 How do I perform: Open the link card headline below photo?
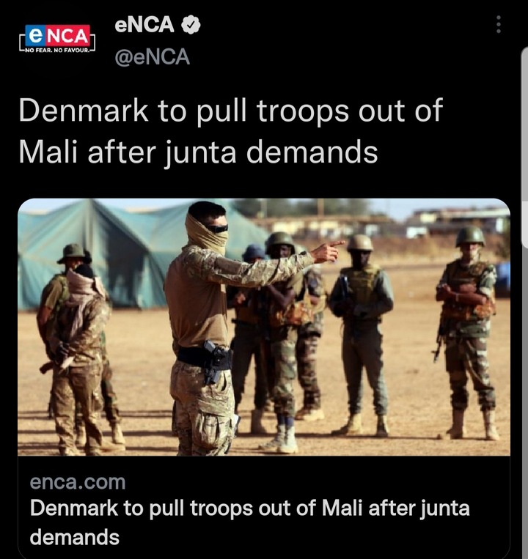[x=250, y=522]
